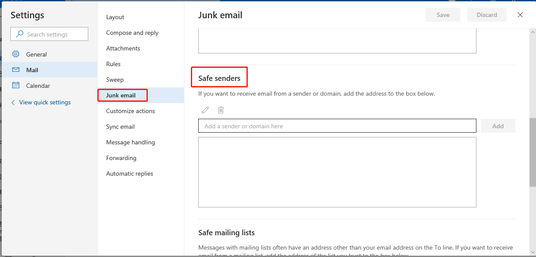Open Customize actions settings
536x257 pixels.
[x=130, y=111]
